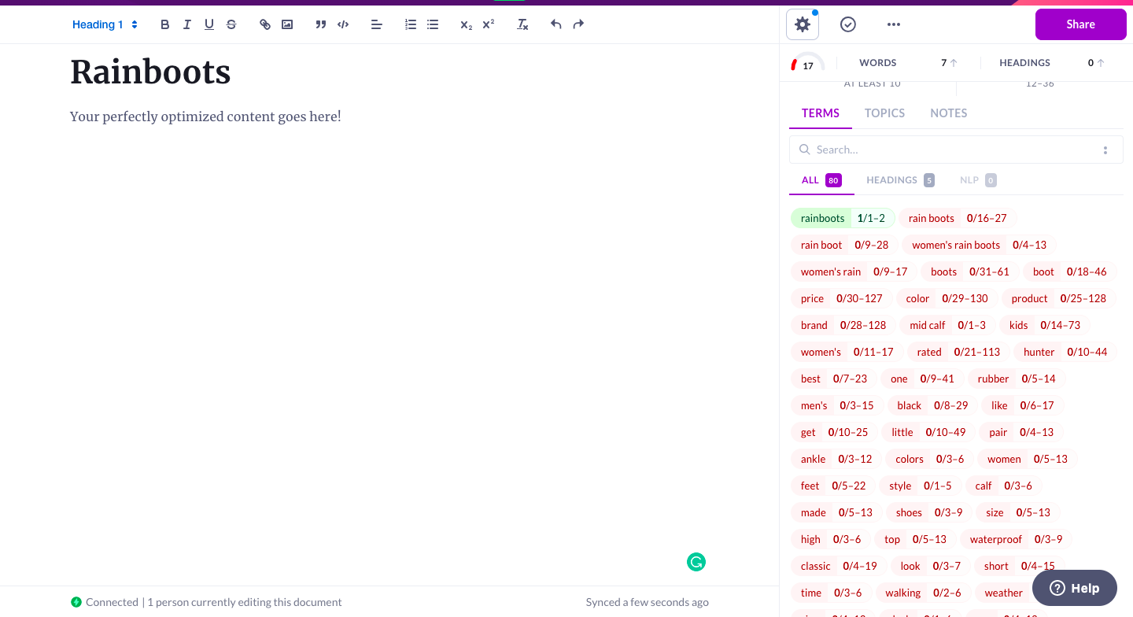Open the Heading 1 style dropdown
This screenshot has height=617, width=1133.
(105, 24)
